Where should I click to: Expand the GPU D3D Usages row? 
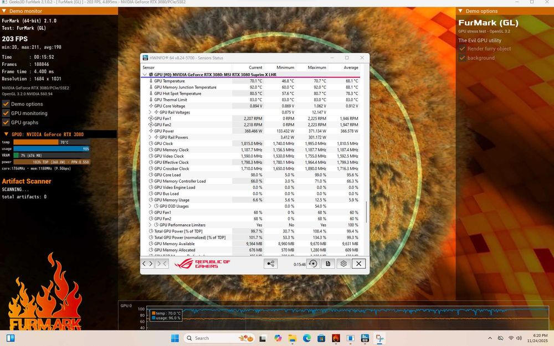pyautogui.click(x=150, y=206)
